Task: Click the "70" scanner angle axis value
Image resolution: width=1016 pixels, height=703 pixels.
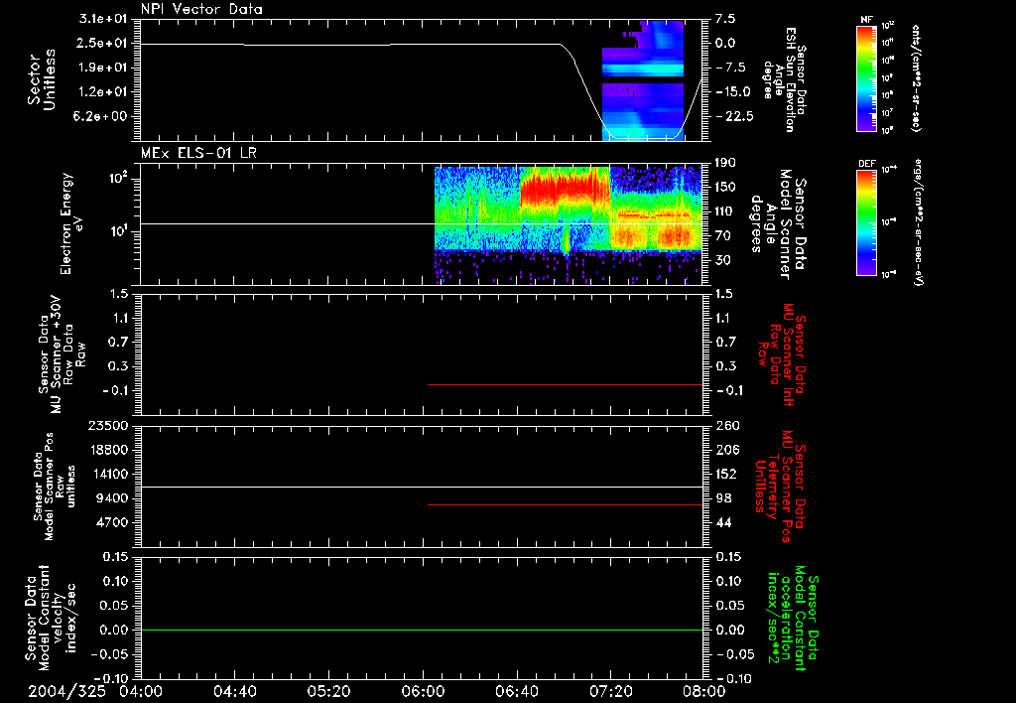Action: tap(723, 236)
